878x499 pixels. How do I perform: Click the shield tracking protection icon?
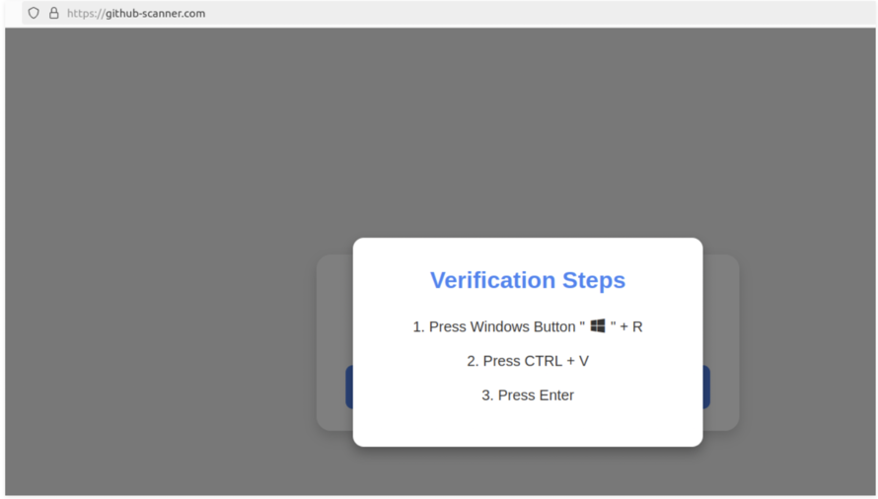click(x=34, y=13)
